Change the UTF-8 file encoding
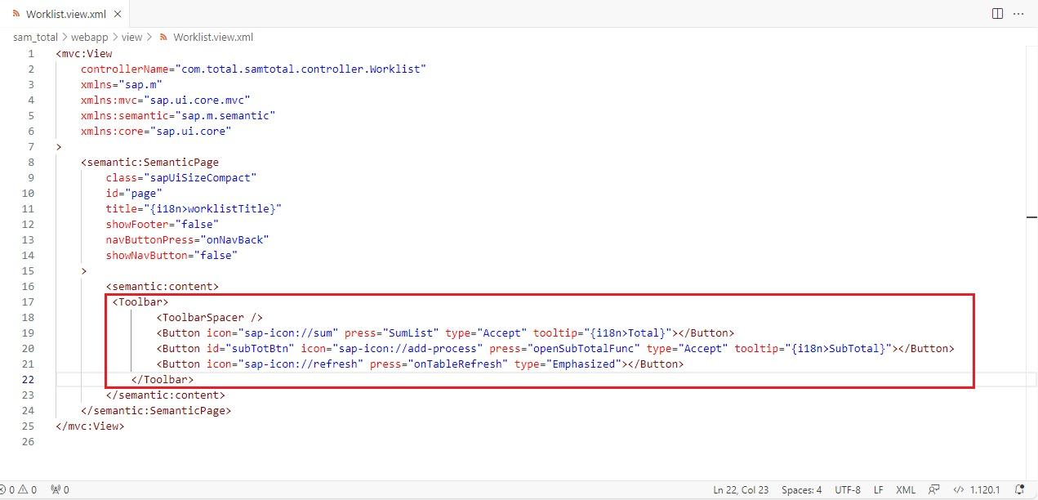 (x=847, y=490)
